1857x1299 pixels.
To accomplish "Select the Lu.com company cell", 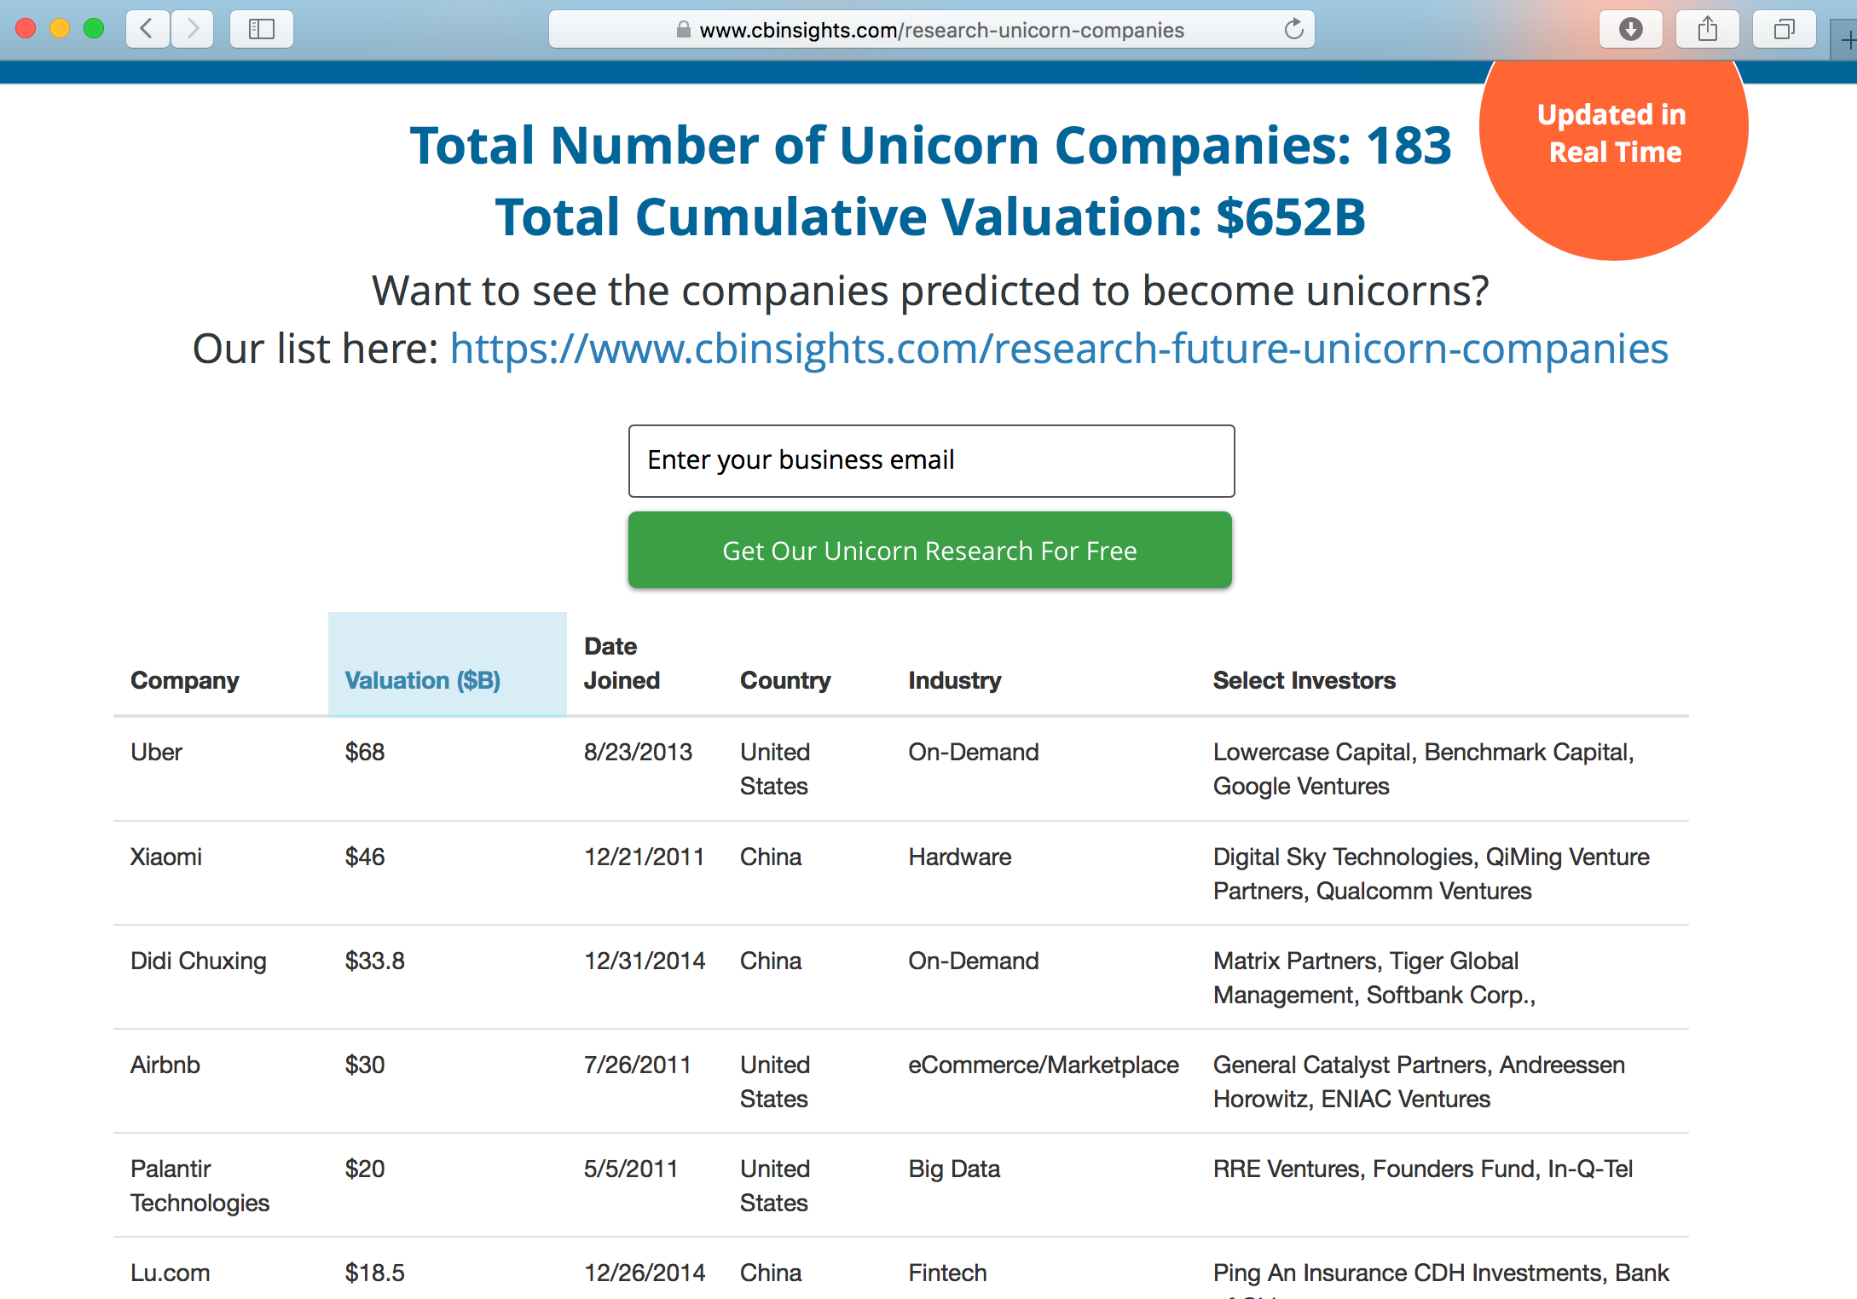I will [171, 1273].
